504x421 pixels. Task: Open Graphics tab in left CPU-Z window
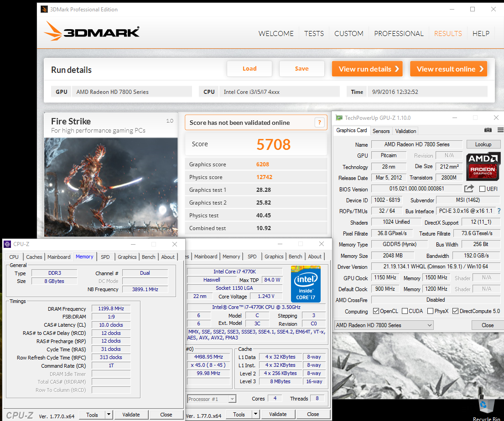coord(127,257)
